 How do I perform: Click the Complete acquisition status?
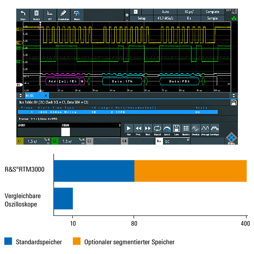tap(213, 12)
